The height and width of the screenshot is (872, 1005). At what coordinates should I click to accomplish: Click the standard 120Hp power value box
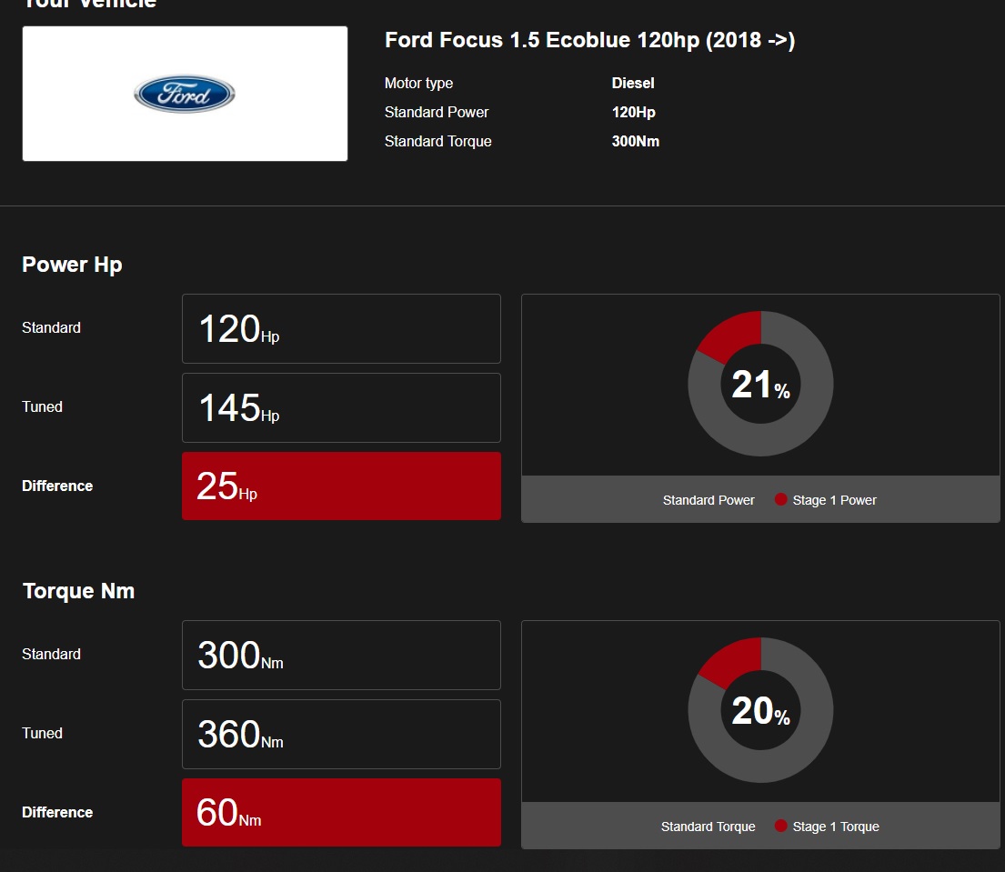pos(341,328)
